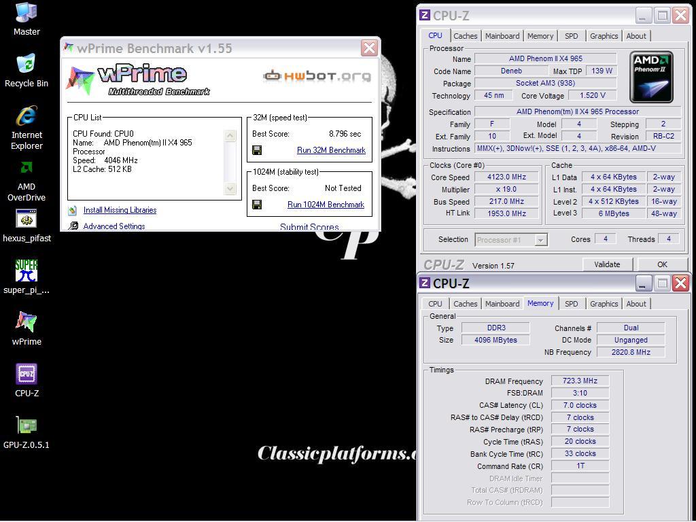This screenshot has height=522, width=696.
Task: Click the Submit Scores link
Action: 309,227
